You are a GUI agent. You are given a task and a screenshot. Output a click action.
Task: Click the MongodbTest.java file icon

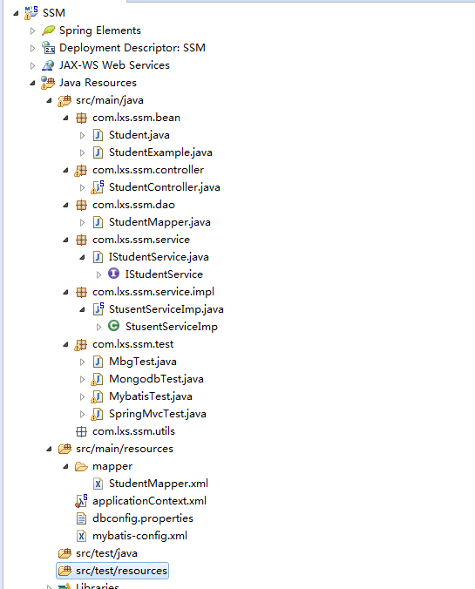tap(98, 379)
